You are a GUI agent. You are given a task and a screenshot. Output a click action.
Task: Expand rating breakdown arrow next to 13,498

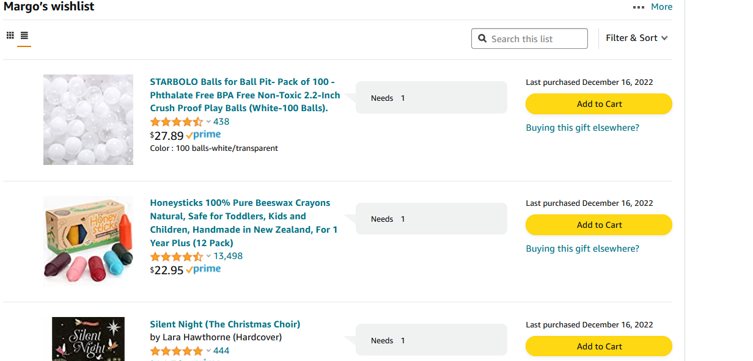pos(208,256)
